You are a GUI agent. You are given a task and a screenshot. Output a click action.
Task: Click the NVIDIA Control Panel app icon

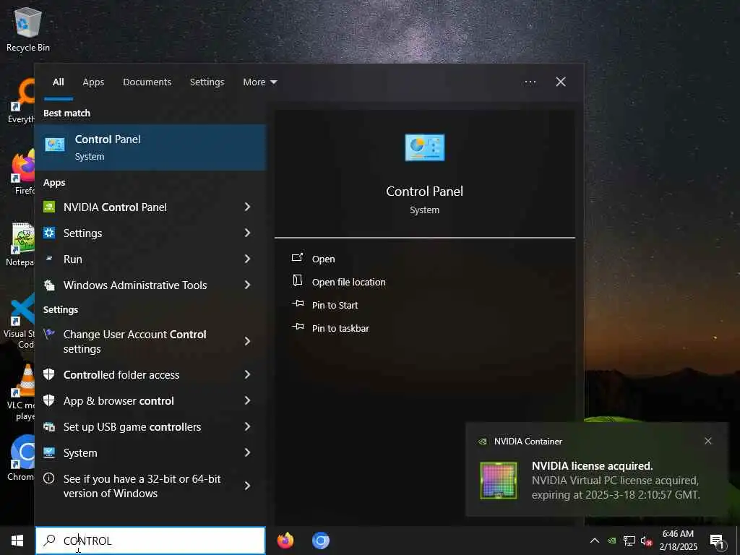[x=49, y=207]
